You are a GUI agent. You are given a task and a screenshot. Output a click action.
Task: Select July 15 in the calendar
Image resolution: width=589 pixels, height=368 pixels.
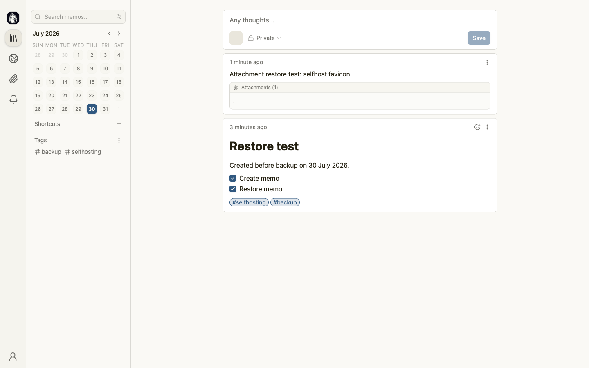(78, 82)
